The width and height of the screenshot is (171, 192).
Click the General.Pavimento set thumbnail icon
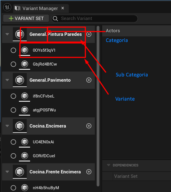(19, 80)
